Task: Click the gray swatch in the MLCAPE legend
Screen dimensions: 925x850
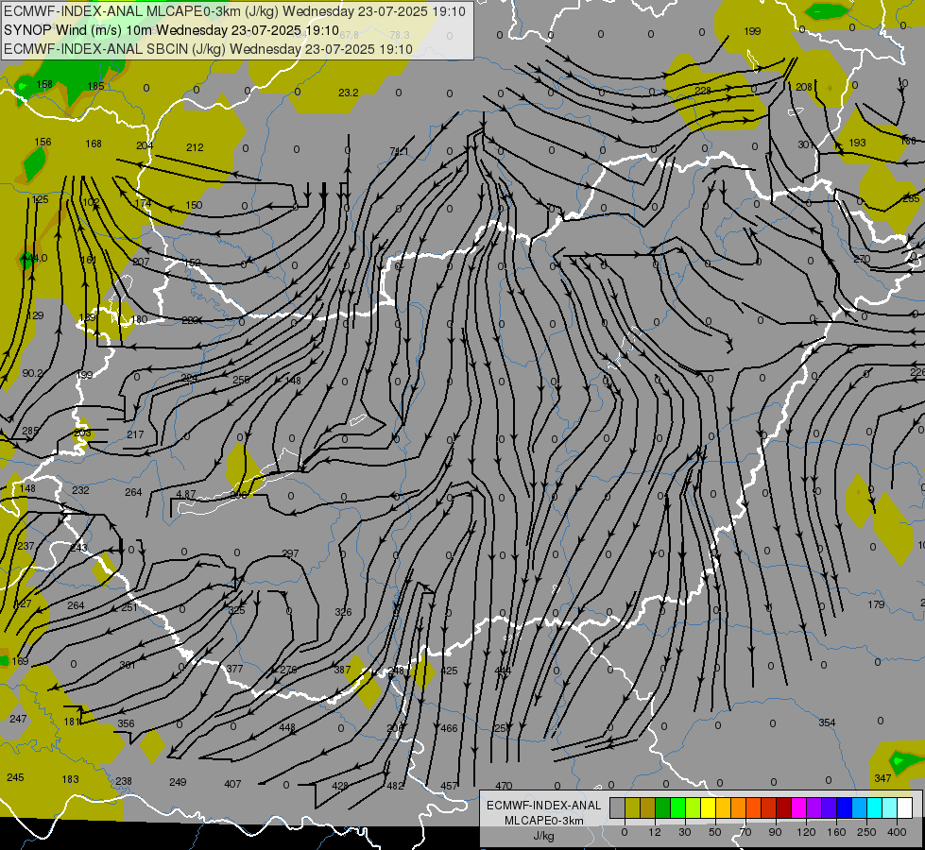Action: coord(618,808)
